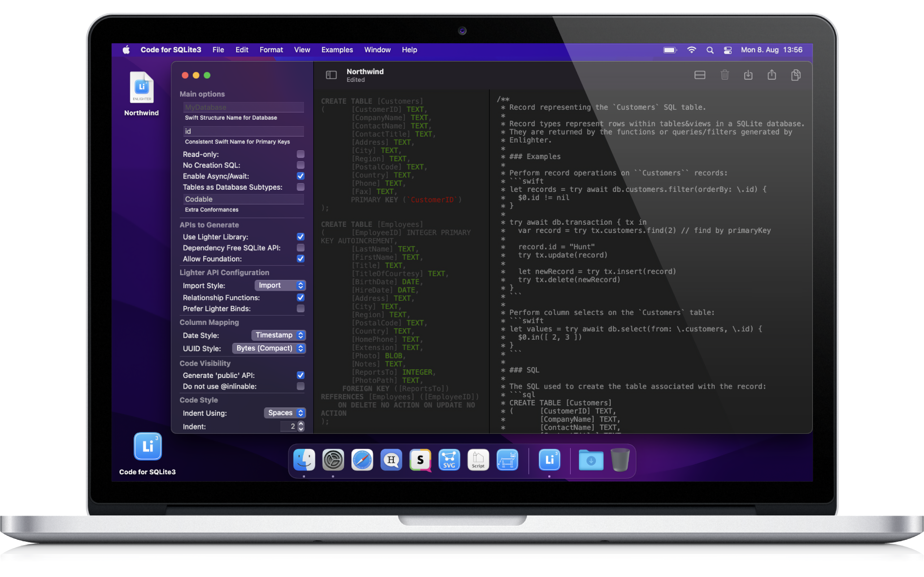Viewport: 924px width, 577px height.
Task: Click the primary key name field 'id'
Action: pos(243,131)
